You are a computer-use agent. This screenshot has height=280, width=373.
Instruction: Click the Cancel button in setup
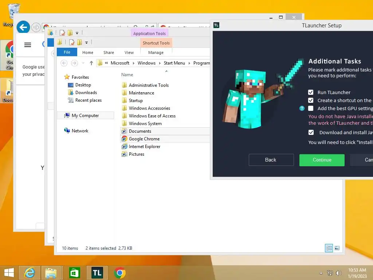[x=362, y=160]
